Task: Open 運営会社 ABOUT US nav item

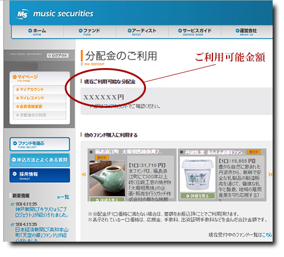Action: [247, 32]
